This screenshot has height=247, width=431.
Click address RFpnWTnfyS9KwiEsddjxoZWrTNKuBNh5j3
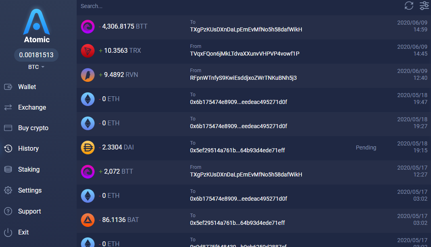[x=243, y=78]
